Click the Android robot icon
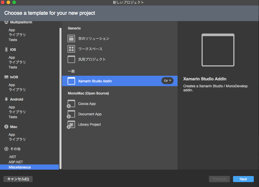This screenshot has width=259, height=187. [x=6, y=99]
